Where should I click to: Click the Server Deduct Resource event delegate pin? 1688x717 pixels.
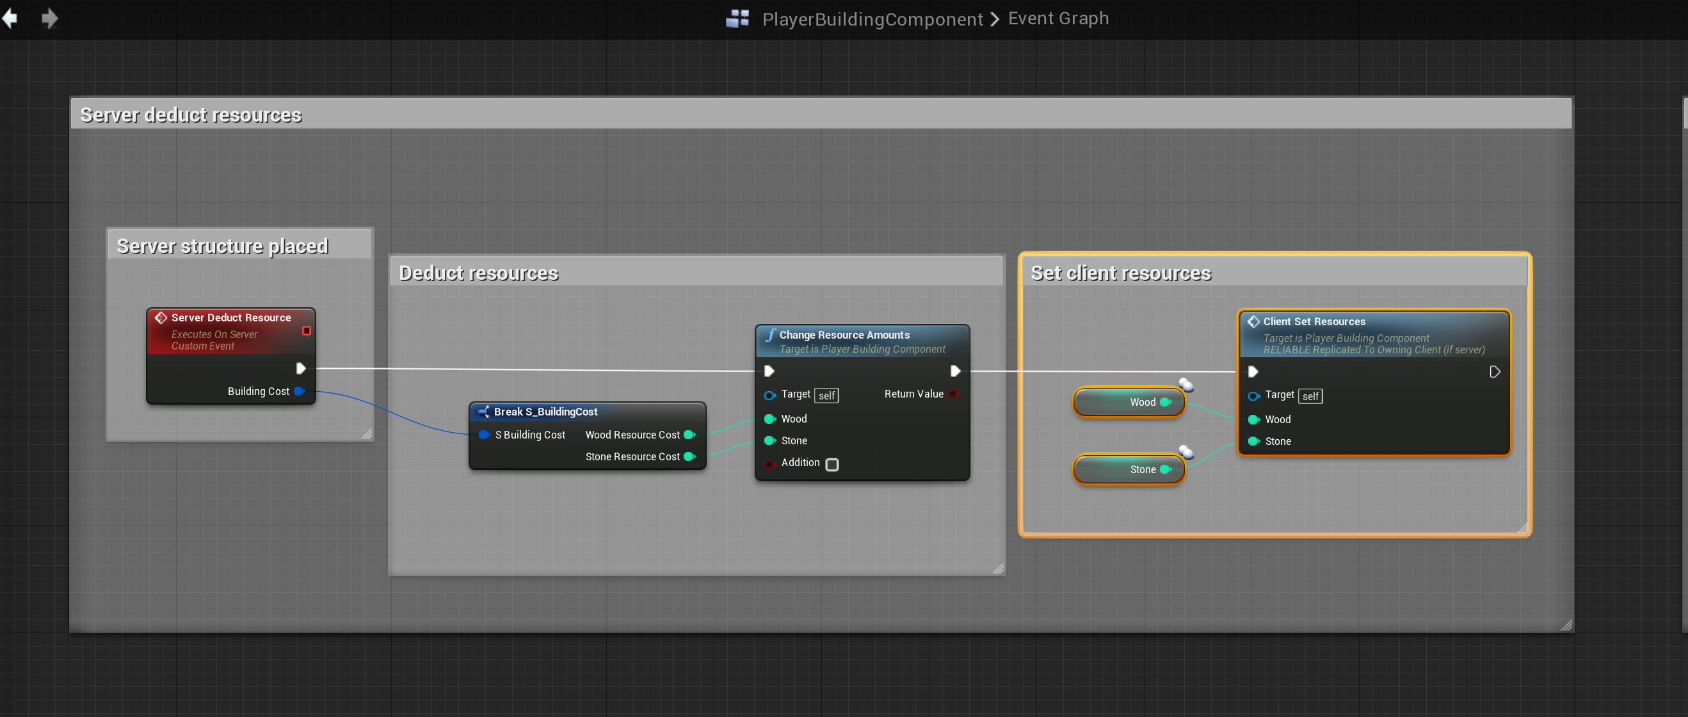[306, 331]
